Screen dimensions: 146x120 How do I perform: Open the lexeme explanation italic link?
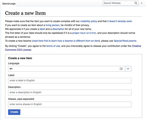click(66, 41)
